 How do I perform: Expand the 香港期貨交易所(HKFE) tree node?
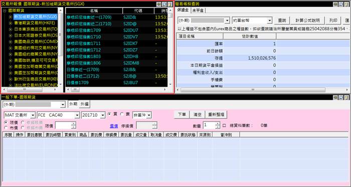[11, 23]
